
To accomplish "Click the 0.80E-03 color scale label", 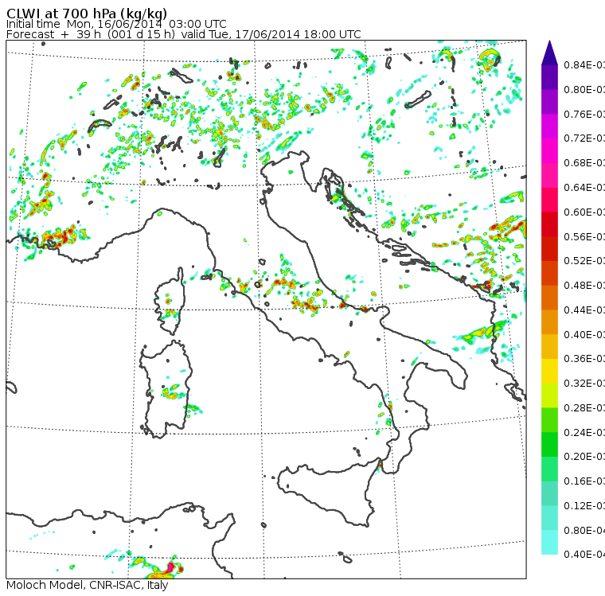I will (x=584, y=89).
